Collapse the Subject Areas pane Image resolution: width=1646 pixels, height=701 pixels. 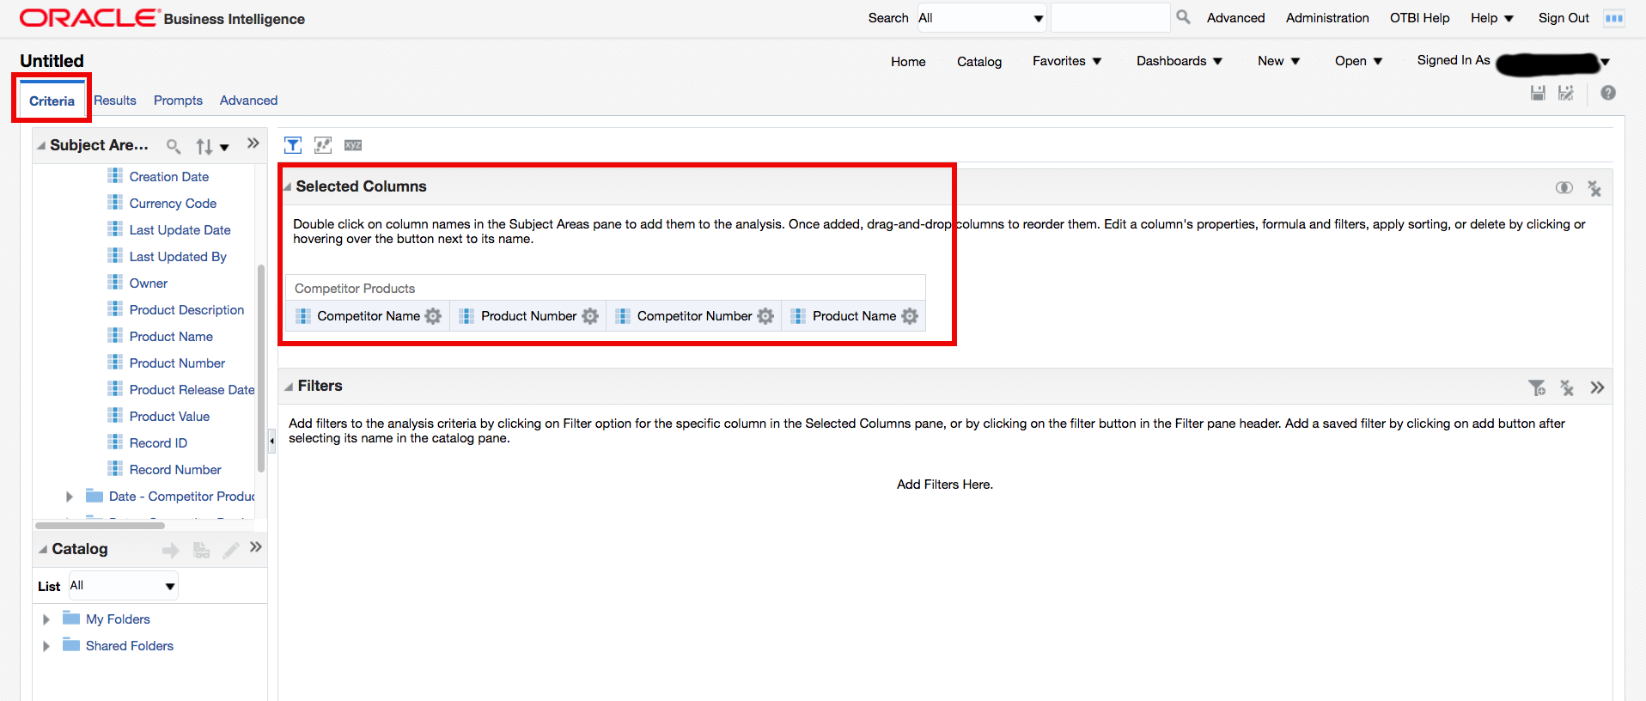[41, 146]
